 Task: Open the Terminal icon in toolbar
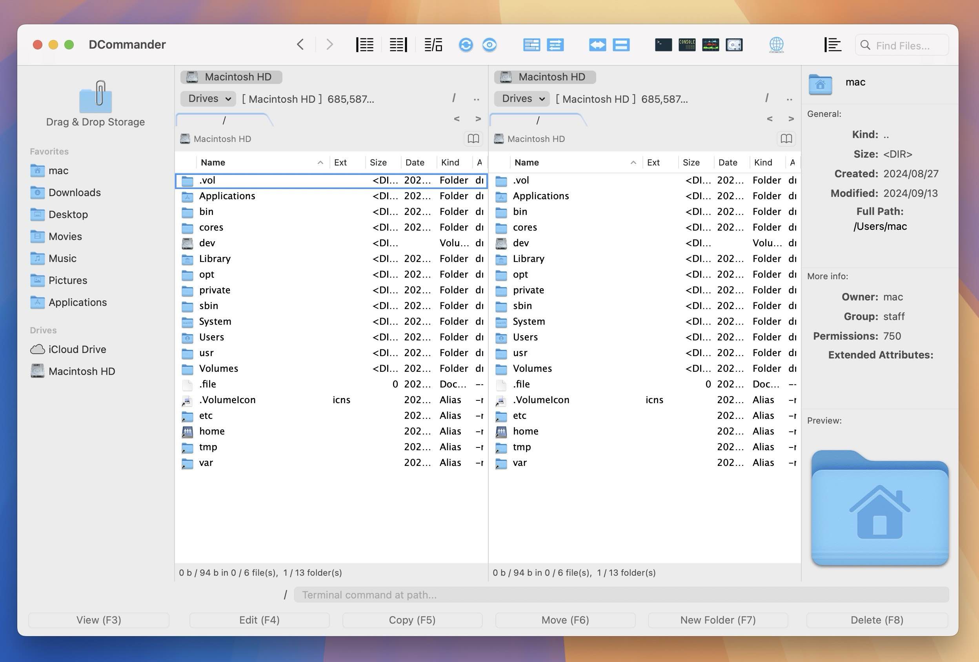[663, 45]
